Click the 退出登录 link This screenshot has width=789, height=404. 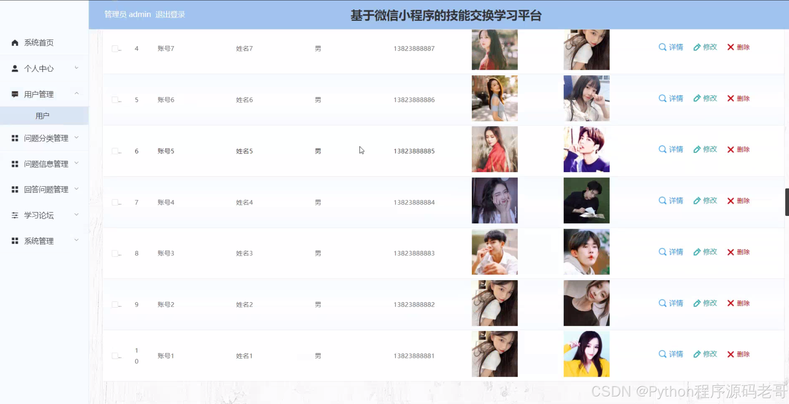click(x=170, y=14)
